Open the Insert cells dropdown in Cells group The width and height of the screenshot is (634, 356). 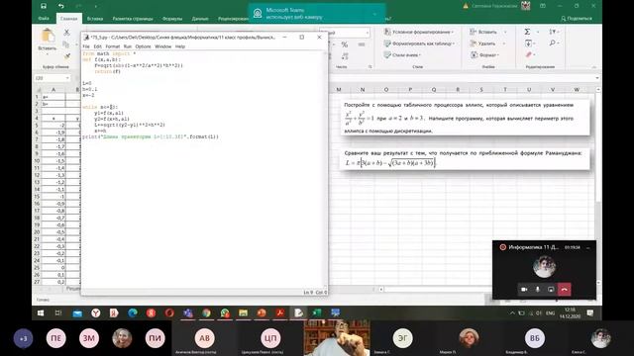tap(488, 32)
